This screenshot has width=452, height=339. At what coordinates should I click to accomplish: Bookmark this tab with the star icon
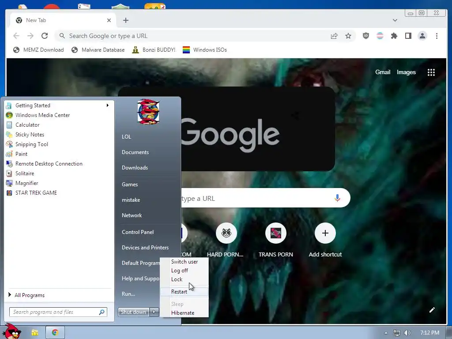click(x=348, y=36)
